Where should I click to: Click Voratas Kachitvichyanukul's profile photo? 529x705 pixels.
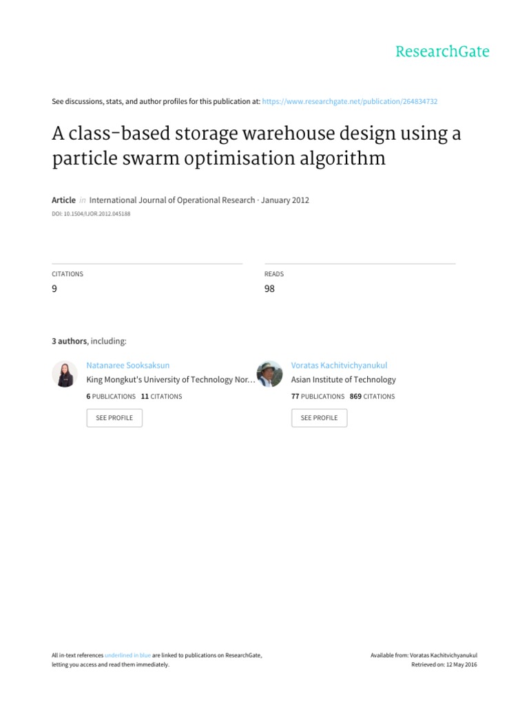click(269, 374)
